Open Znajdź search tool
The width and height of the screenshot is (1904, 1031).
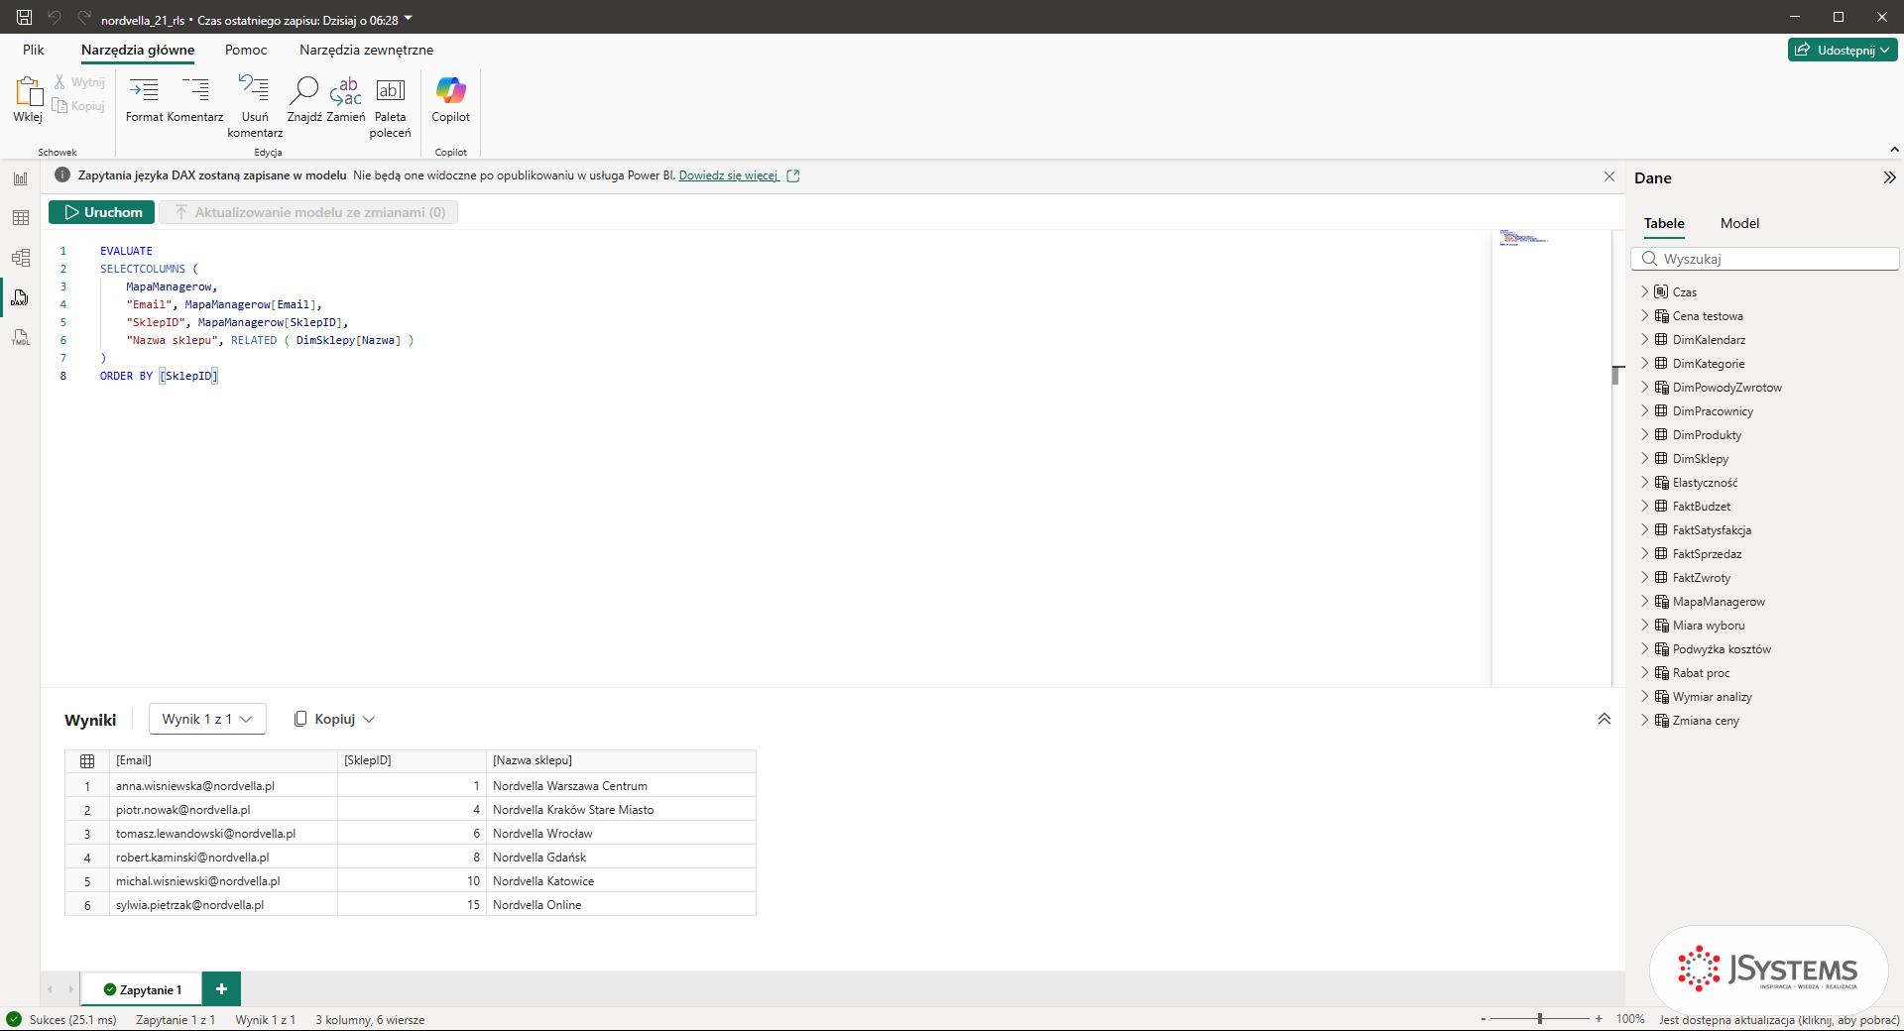coord(304,99)
